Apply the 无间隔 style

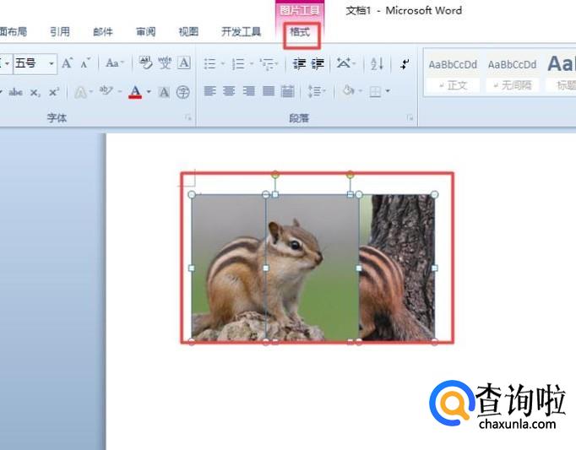pyautogui.click(x=512, y=74)
